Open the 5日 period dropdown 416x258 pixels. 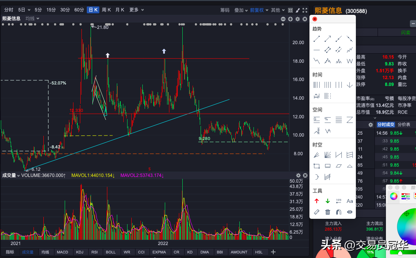tap(24, 10)
